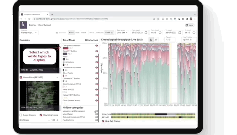Hide the Clear Container (PTTs) category

tap(97, 84)
